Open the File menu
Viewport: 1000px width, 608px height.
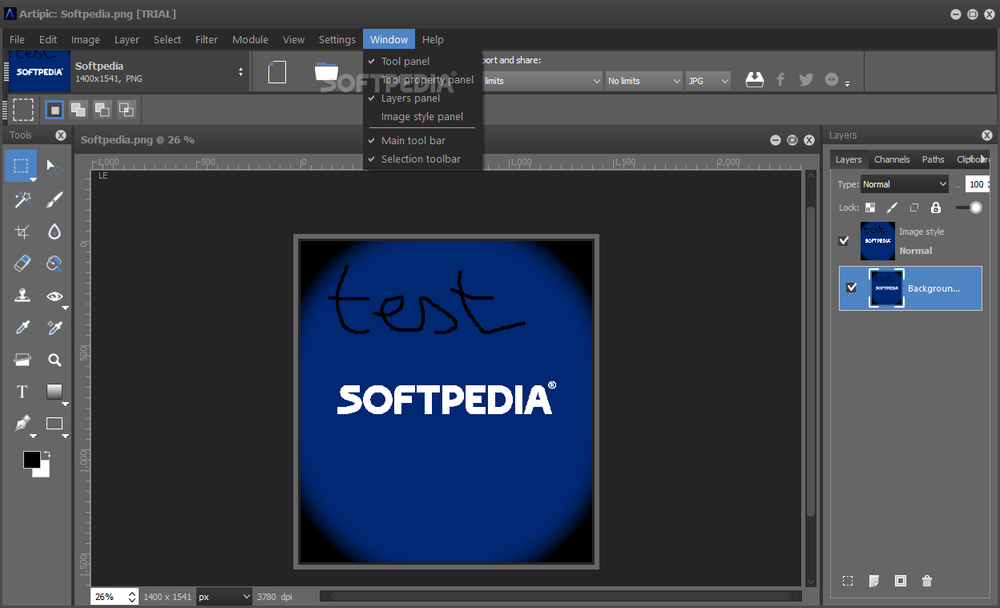pos(17,39)
